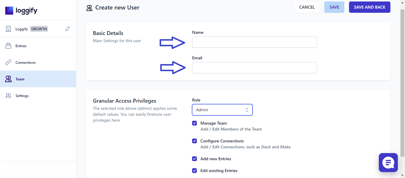
Task: Open the Role dropdown showing Admin
Action: (222, 110)
